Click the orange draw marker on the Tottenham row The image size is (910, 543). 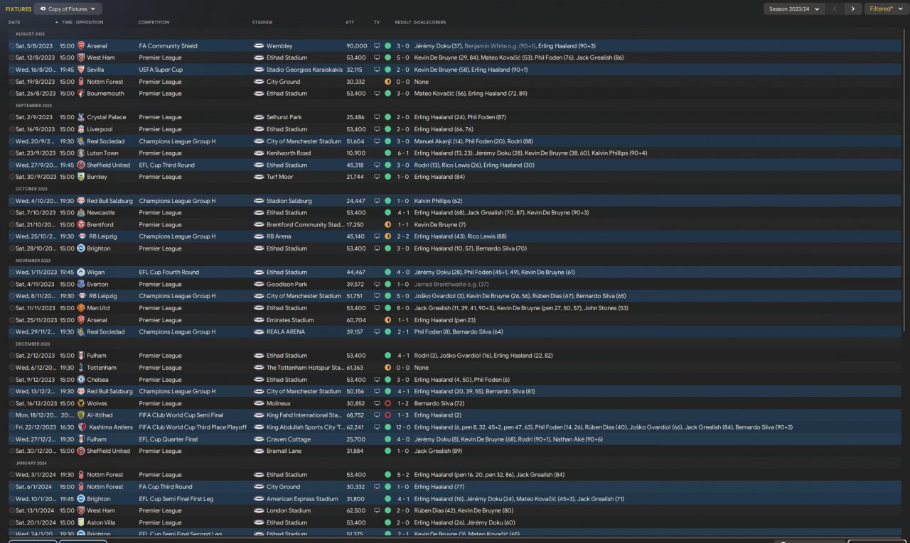(x=387, y=368)
